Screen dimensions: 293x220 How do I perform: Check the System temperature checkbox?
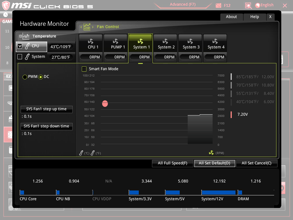tap(20, 57)
